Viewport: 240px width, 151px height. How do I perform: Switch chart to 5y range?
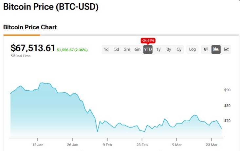[x=179, y=50]
